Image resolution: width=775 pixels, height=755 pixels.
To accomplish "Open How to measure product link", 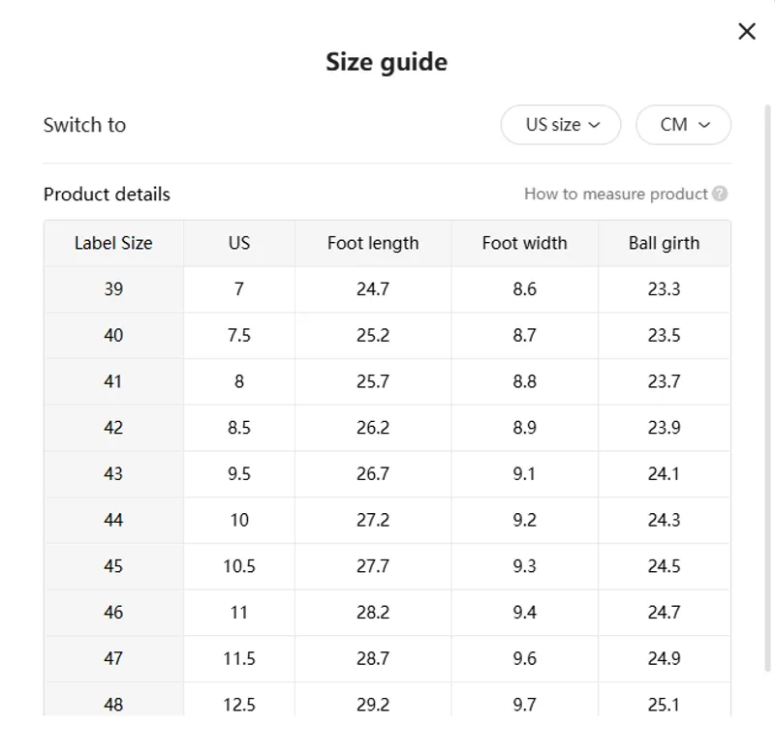I will coord(616,194).
